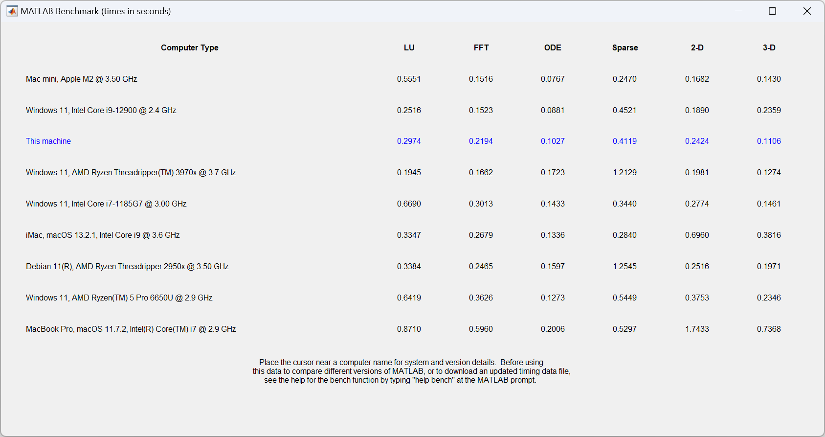Click This machine ODE value 0.1027
The height and width of the screenshot is (437, 825).
(553, 141)
